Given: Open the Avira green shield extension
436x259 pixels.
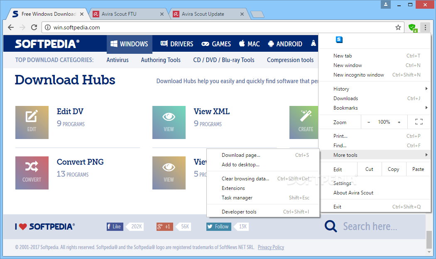Looking at the screenshot, I should click(413, 27).
